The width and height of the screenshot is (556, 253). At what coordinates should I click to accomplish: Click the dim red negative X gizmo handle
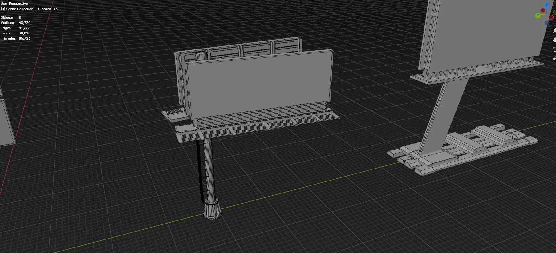pyautogui.click(x=551, y=17)
